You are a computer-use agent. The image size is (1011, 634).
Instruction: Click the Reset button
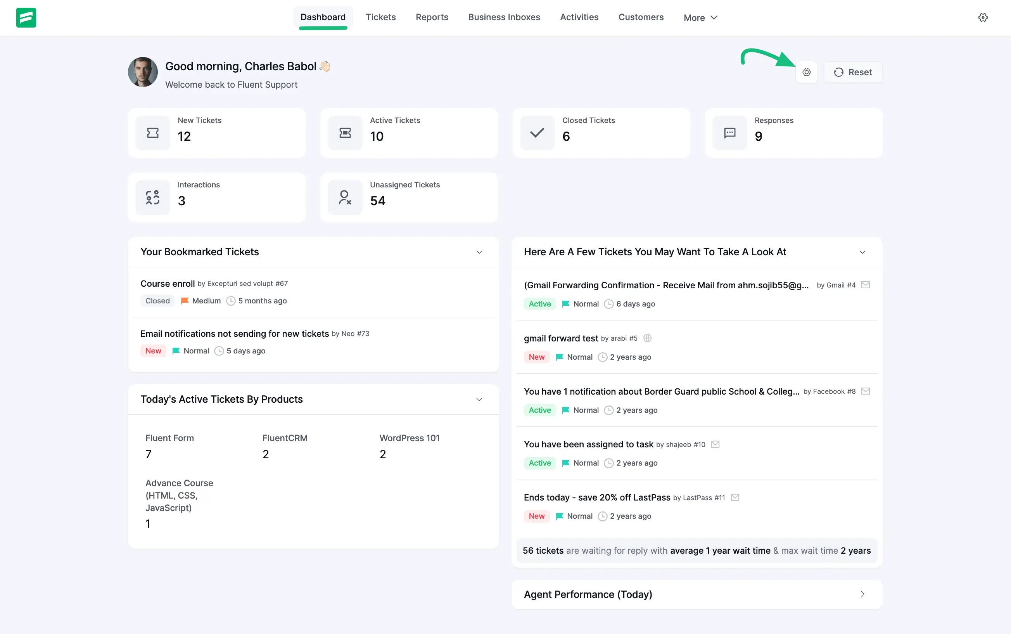click(x=853, y=72)
